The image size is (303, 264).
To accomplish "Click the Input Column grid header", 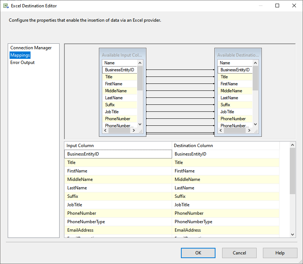I will [x=118, y=146].
